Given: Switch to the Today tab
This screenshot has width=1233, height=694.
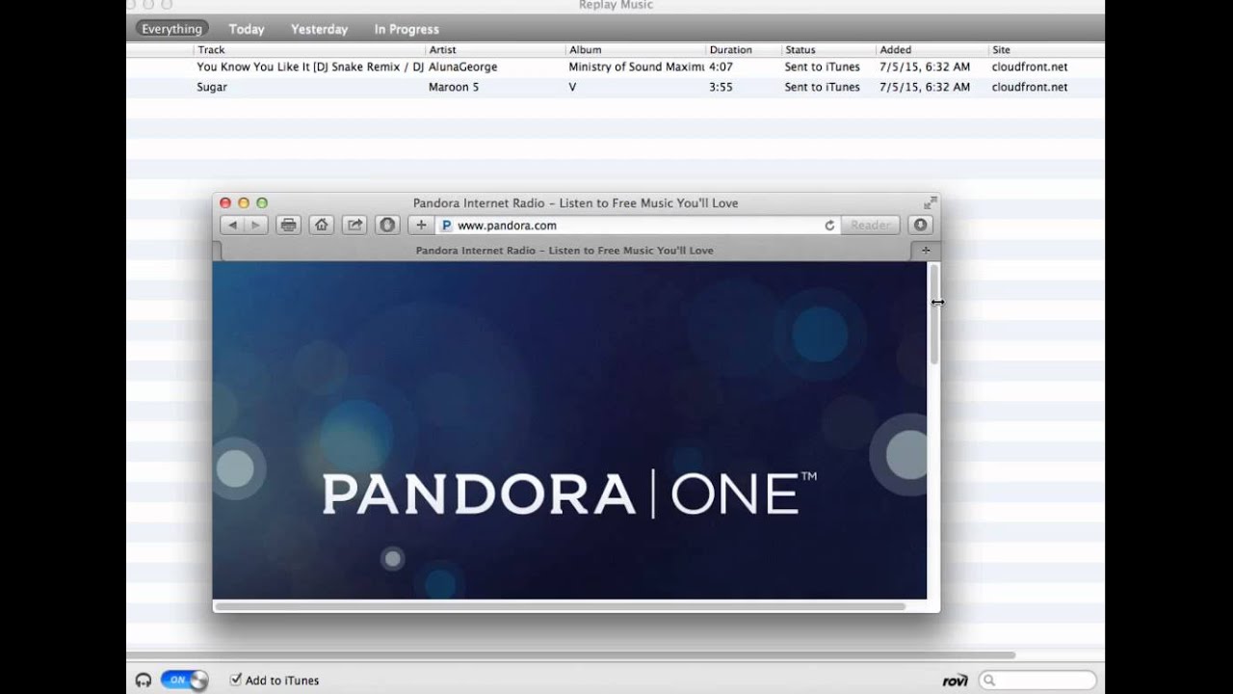Looking at the screenshot, I should (x=247, y=29).
